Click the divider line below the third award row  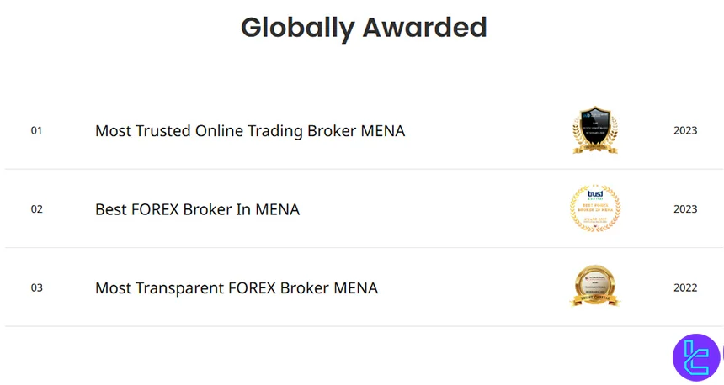pos(362,326)
